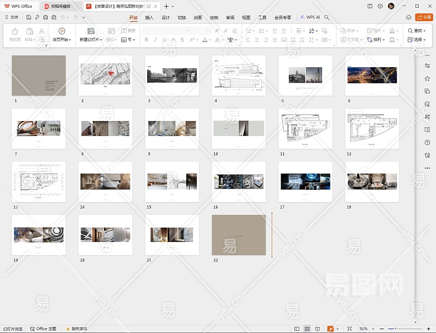Click the WPS AI button
Screen dimensions: 436x333
pos(310,17)
